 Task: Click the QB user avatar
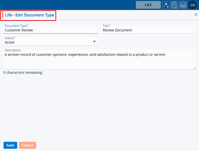[193, 5]
